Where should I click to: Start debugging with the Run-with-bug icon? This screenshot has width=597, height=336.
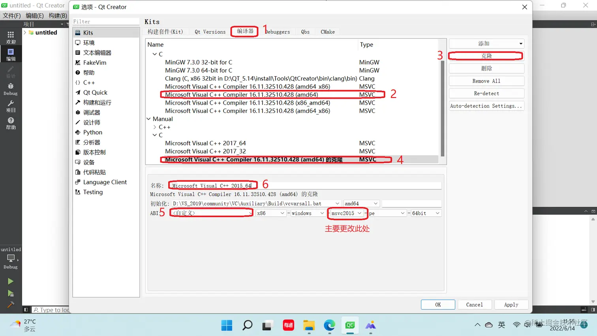tap(11, 293)
